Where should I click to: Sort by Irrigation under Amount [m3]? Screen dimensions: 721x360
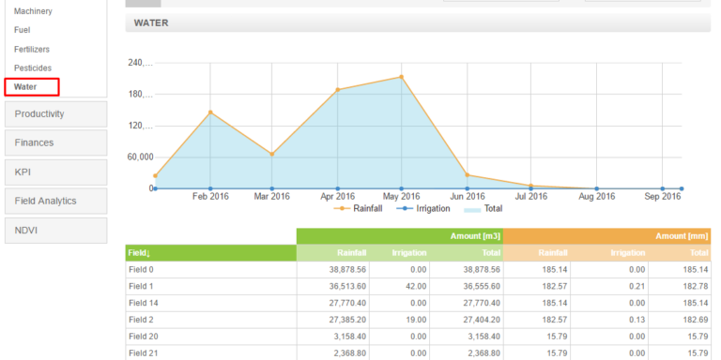(x=400, y=252)
